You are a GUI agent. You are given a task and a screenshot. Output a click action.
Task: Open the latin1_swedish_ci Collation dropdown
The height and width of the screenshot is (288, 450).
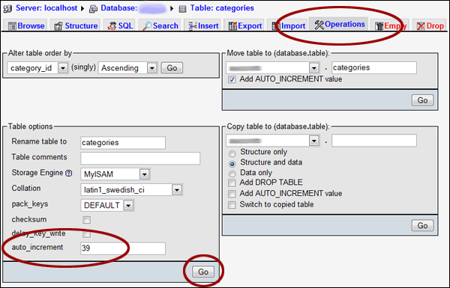[x=131, y=190]
